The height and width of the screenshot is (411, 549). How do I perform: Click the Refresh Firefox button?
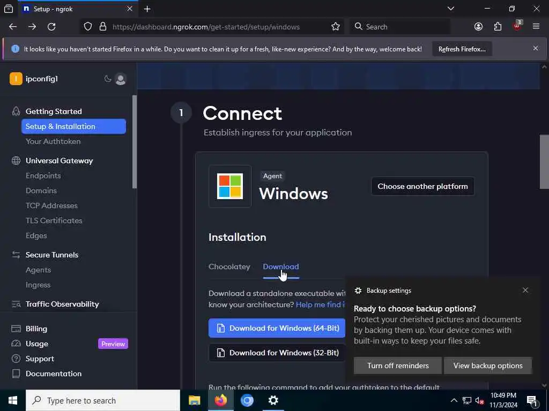click(x=462, y=49)
